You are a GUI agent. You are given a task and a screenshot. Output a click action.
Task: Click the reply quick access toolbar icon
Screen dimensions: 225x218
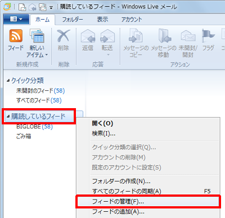[x=33, y=7]
